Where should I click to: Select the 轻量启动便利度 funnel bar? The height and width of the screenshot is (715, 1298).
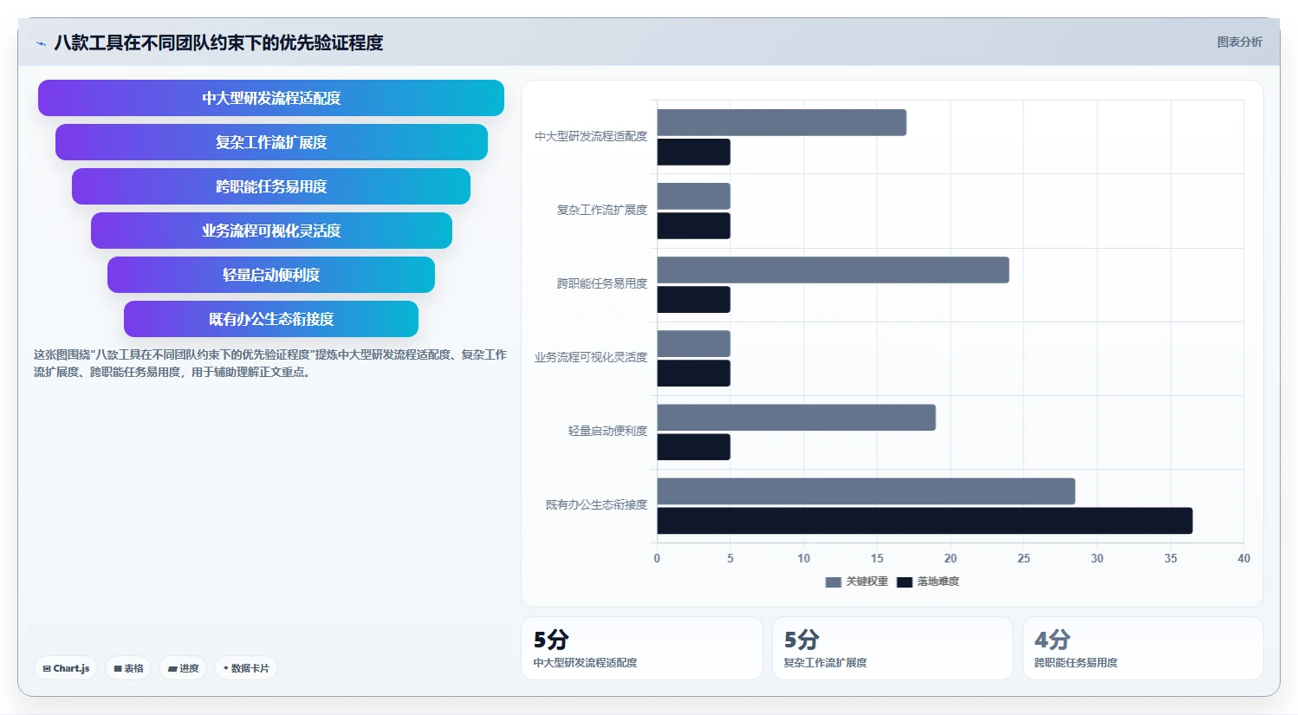(271, 275)
